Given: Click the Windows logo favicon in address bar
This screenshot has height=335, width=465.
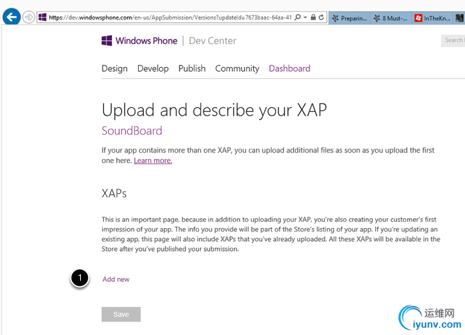Looking at the screenshot, I should coord(43,17).
